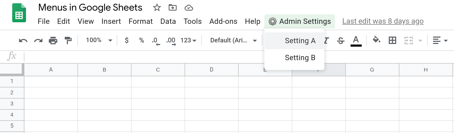The width and height of the screenshot is (454, 133).
Task: Click the move to folder icon
Action: [173, 8]
